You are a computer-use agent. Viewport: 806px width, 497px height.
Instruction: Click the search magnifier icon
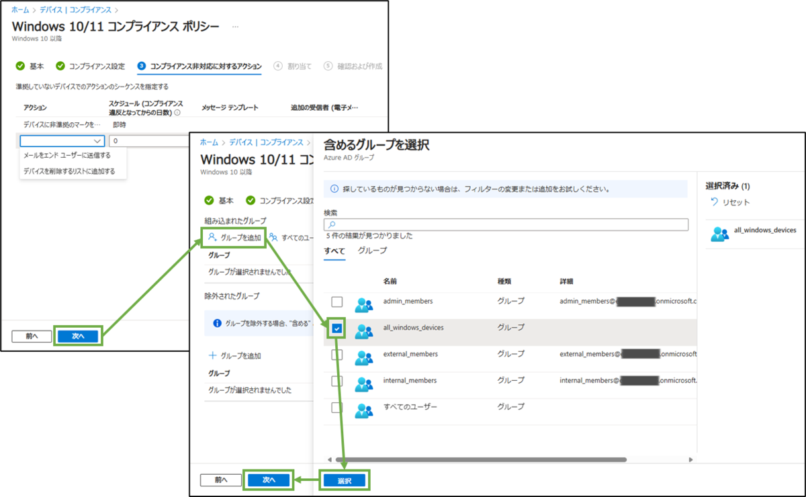pyautogui.click(x=331, y=224)
